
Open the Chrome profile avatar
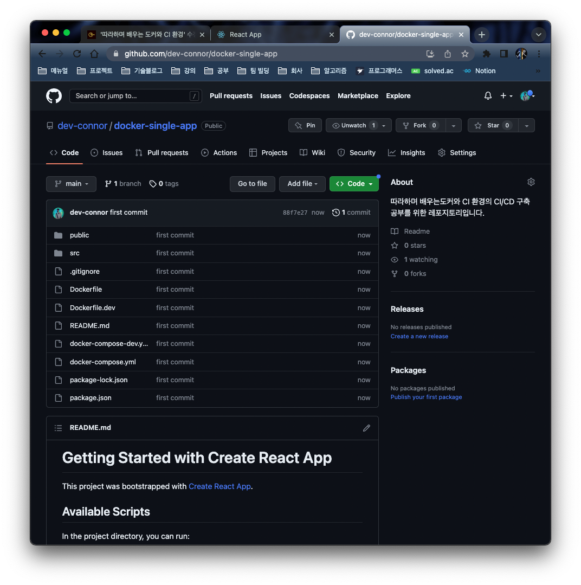(521, 54)
